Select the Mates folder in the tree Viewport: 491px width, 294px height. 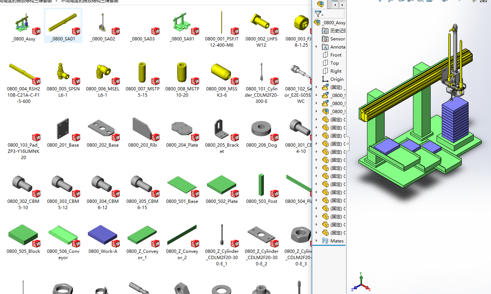333,241
